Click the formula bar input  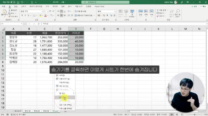[x=124, y=24]
